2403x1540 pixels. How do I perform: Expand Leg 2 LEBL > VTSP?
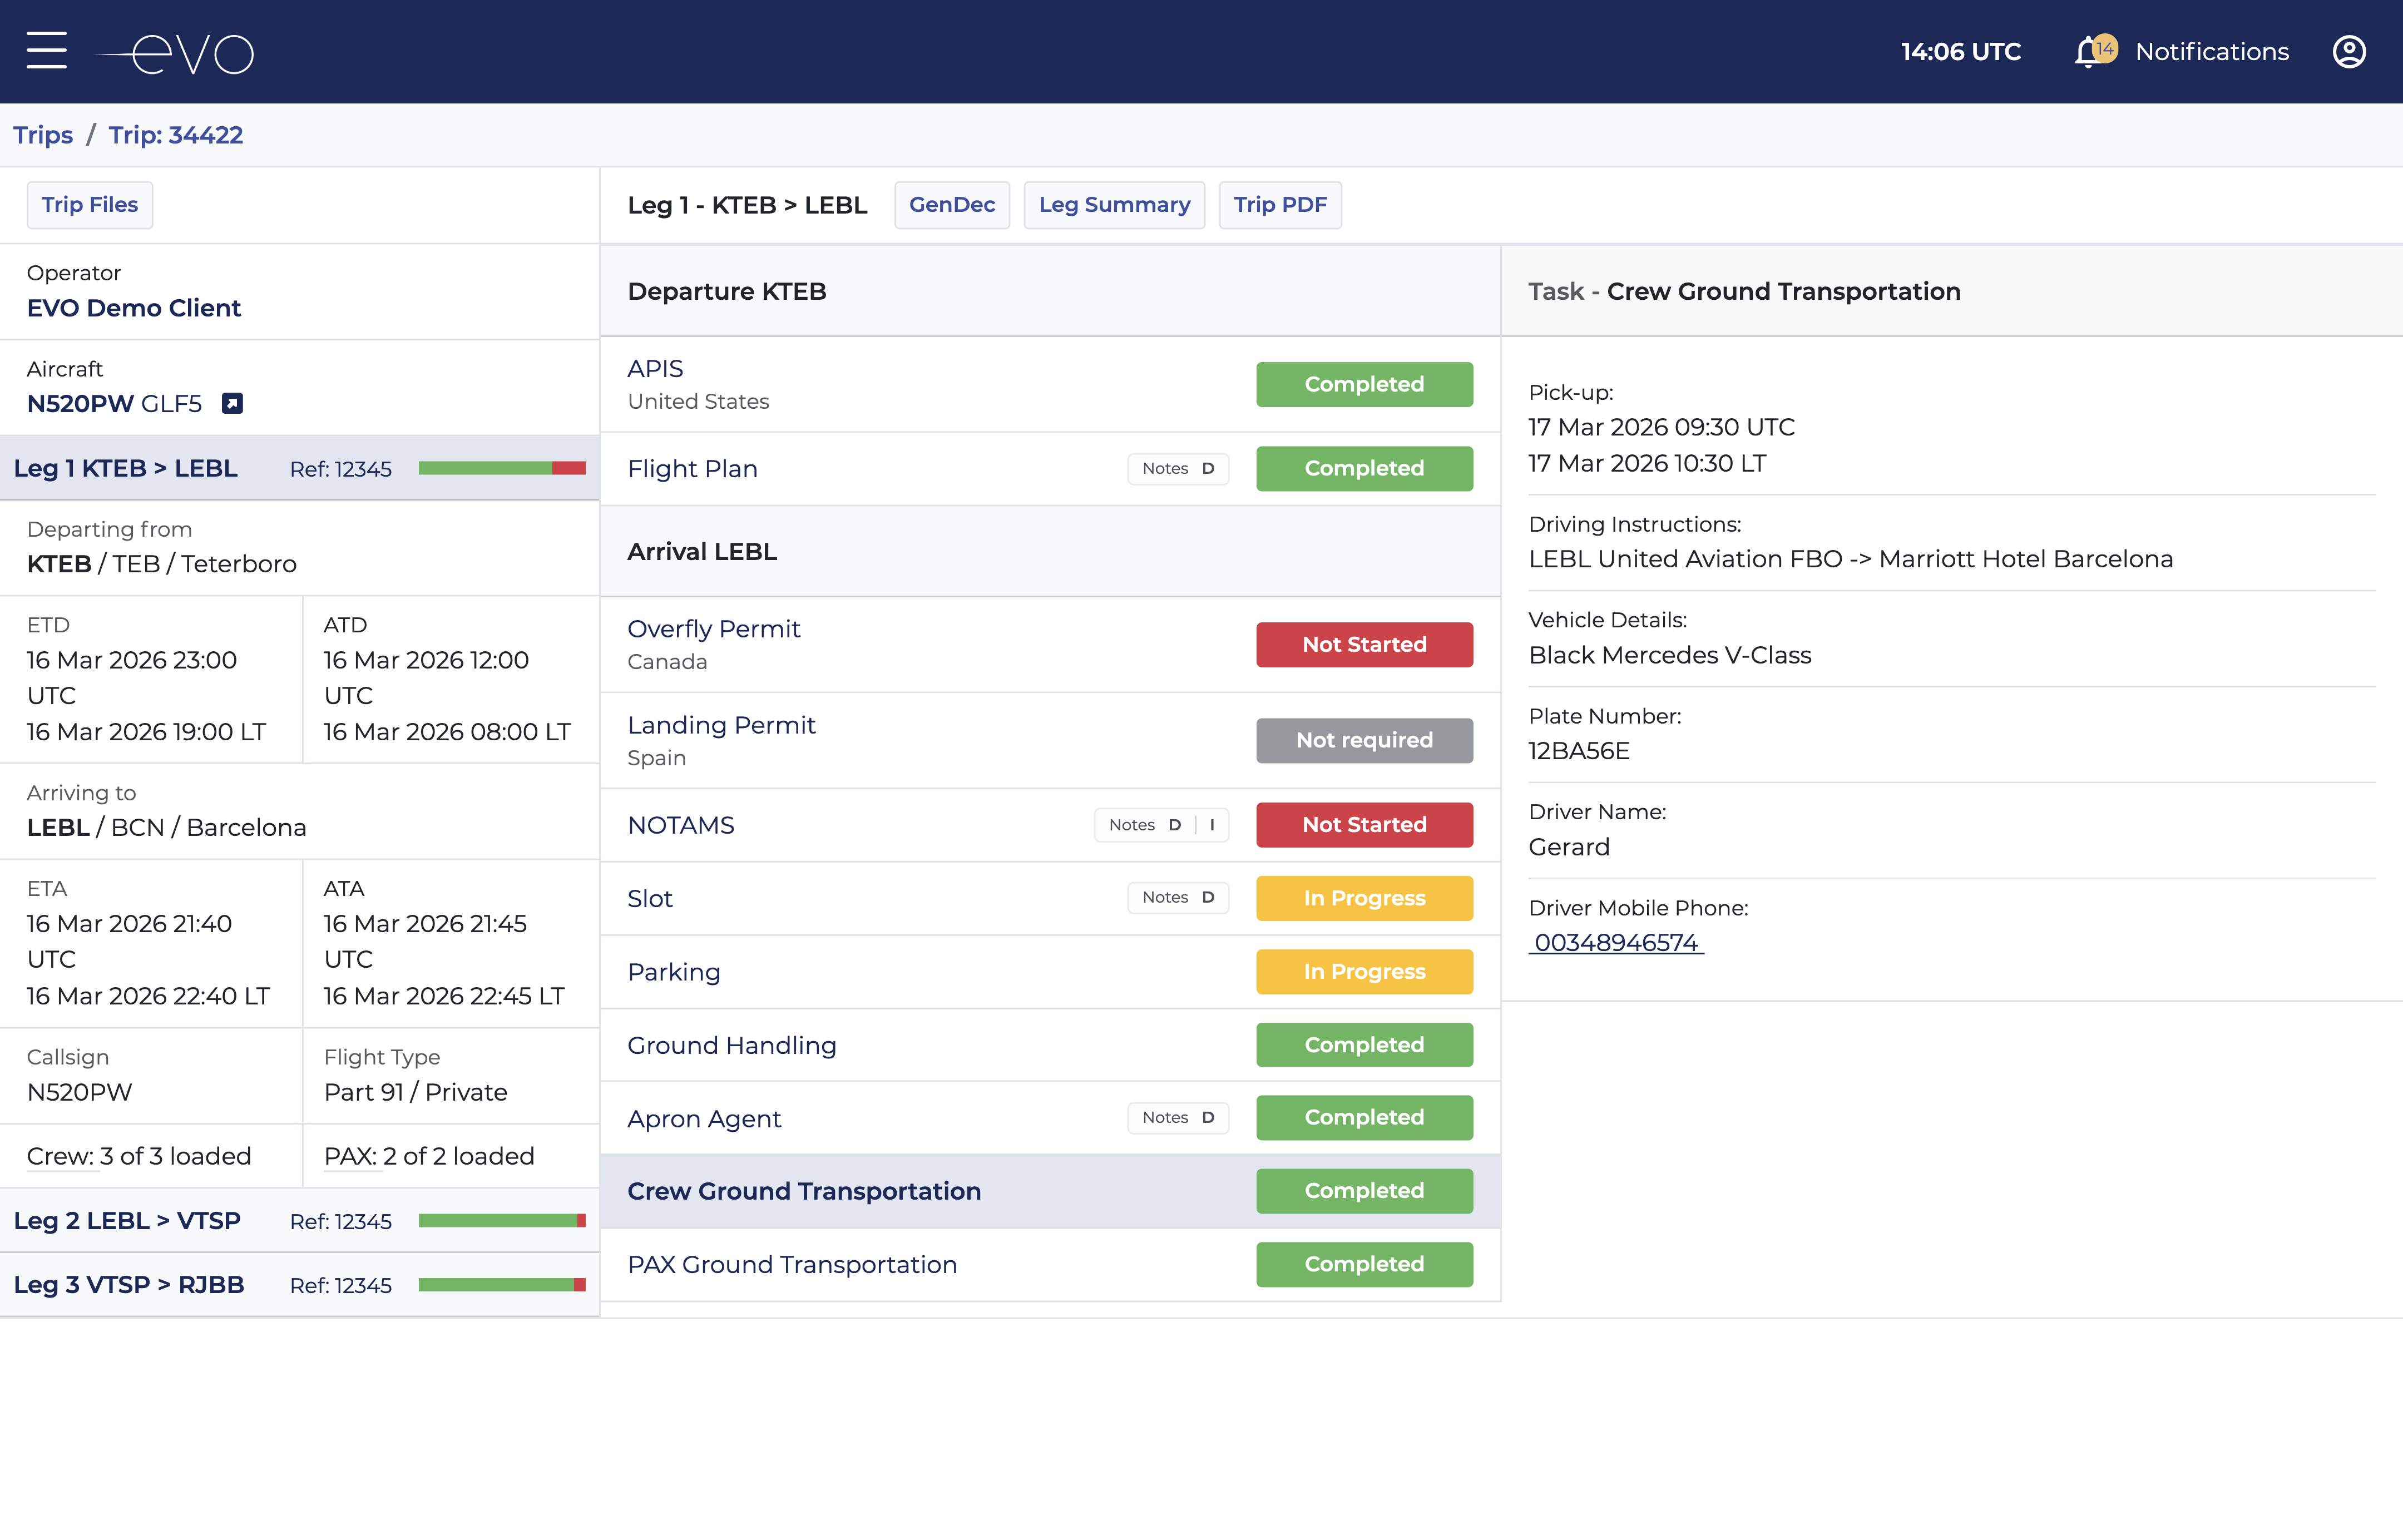pyautogui.click(x=127, y=1221)
